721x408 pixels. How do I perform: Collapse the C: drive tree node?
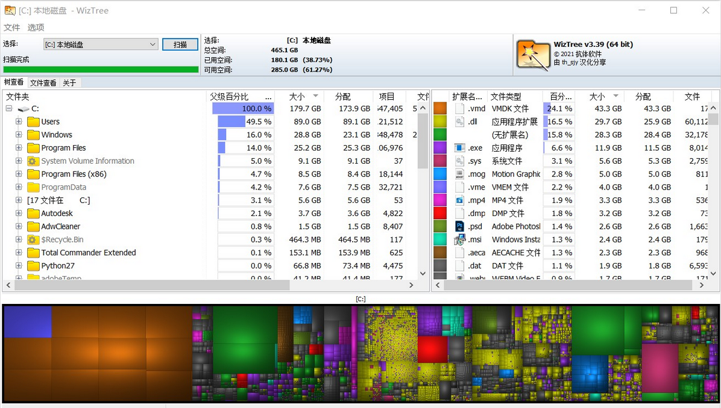[x=8, y=109]
